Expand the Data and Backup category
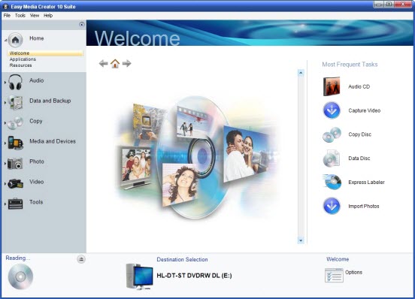 [5, 103]
